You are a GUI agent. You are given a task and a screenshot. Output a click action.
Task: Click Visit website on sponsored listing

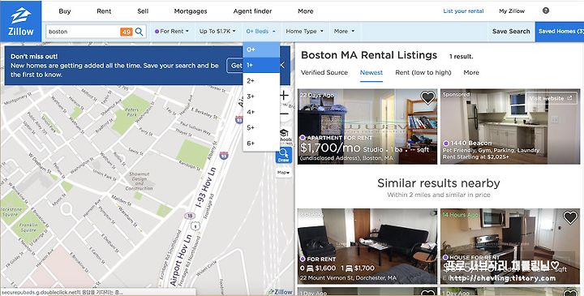coord(552,98)
